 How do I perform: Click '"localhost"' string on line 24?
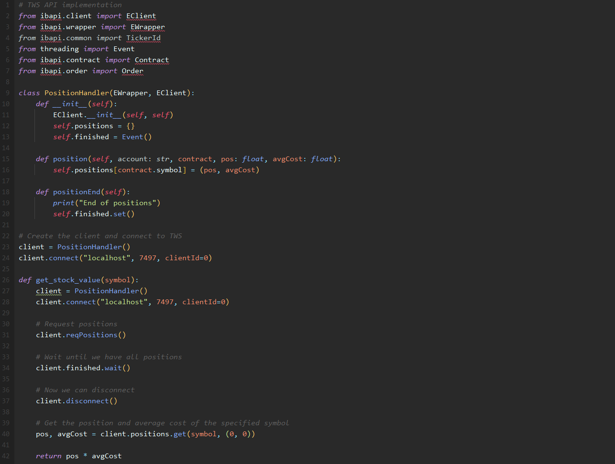pyautogui.click(x=107, y=258)
